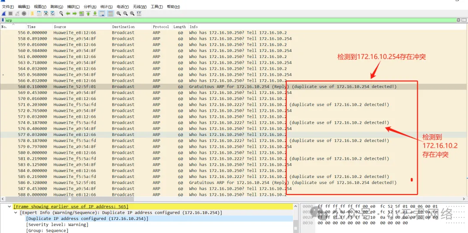The height and width of the screenshot is (233, 468).
Task: Start capture with the shark fin icon
Action: point(3,13)
